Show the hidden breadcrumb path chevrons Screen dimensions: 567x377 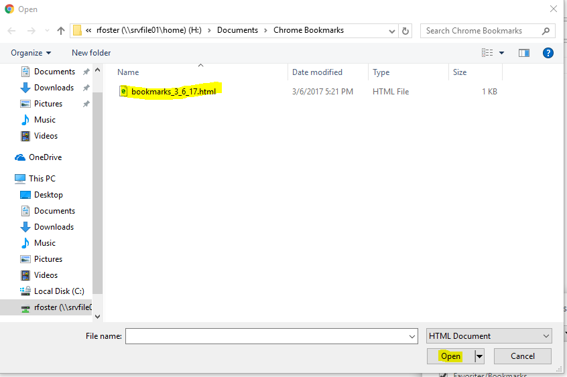click(88, 31)
